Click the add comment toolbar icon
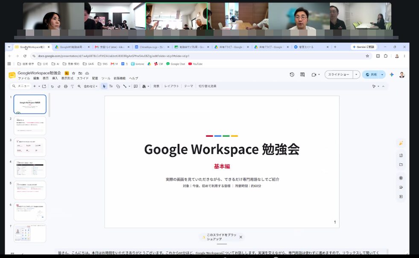Viewport: 419px width, 258px height. tap(136, 86)
